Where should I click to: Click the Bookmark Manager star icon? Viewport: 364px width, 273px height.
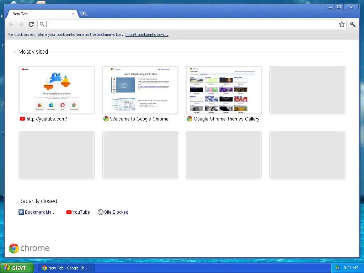tap(21, 212)
